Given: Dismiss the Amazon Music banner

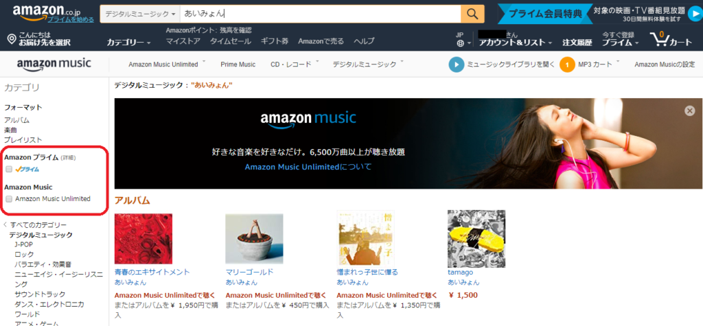Looking at the screenshot, I should coord(689,111).
